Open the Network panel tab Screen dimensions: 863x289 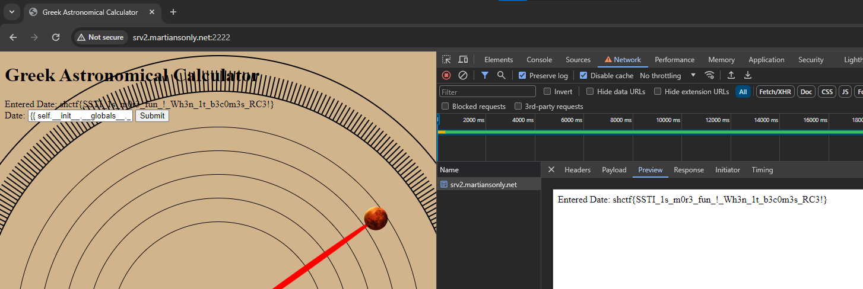623,60
